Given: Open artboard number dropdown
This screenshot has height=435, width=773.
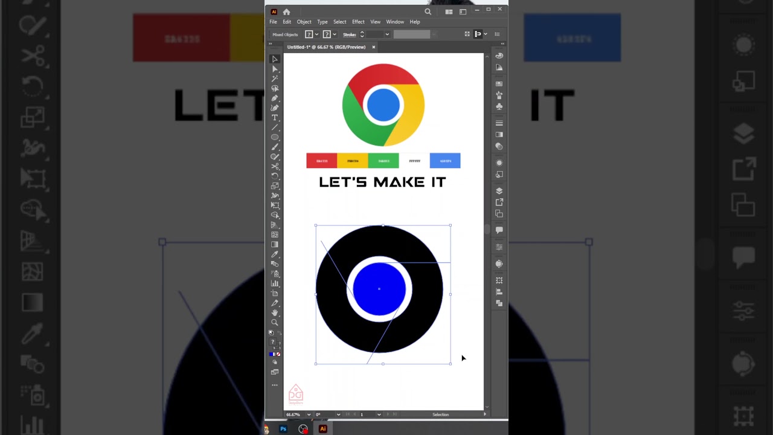Looking at the screenshot, I should click(379, 414).
